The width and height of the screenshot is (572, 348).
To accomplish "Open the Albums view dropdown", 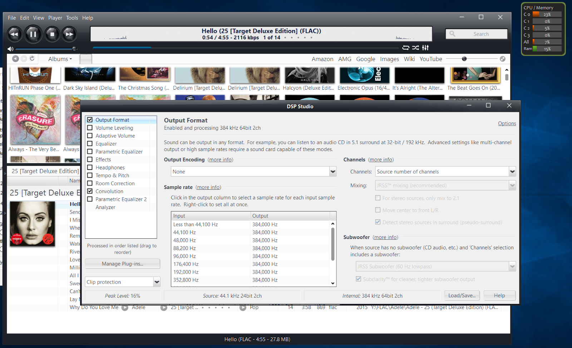I will [60, 59].
